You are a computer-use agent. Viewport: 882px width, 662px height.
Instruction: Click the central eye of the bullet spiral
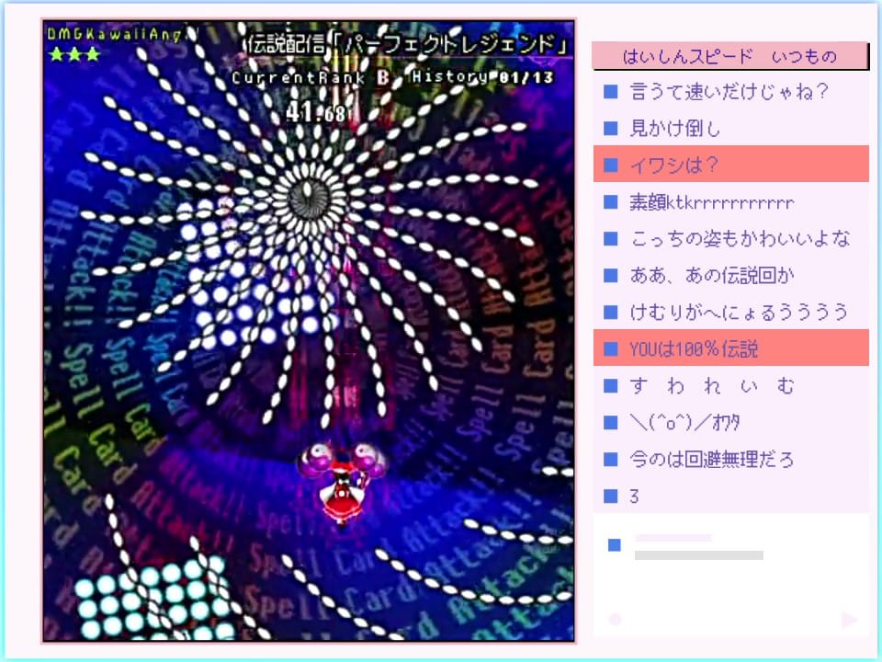point(305,196)
